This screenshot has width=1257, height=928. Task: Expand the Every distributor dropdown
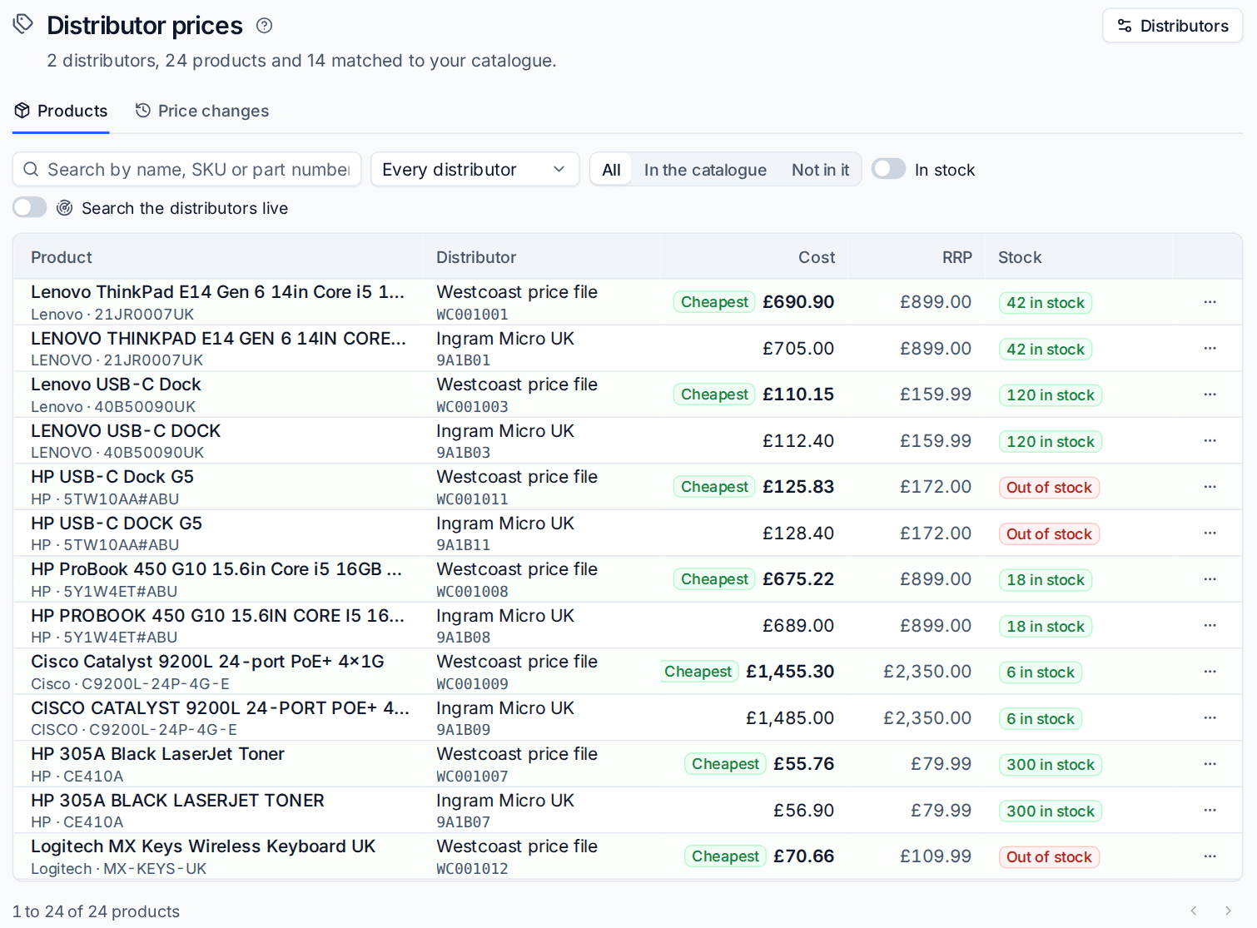pyautogui.click(x=474, y=170)
